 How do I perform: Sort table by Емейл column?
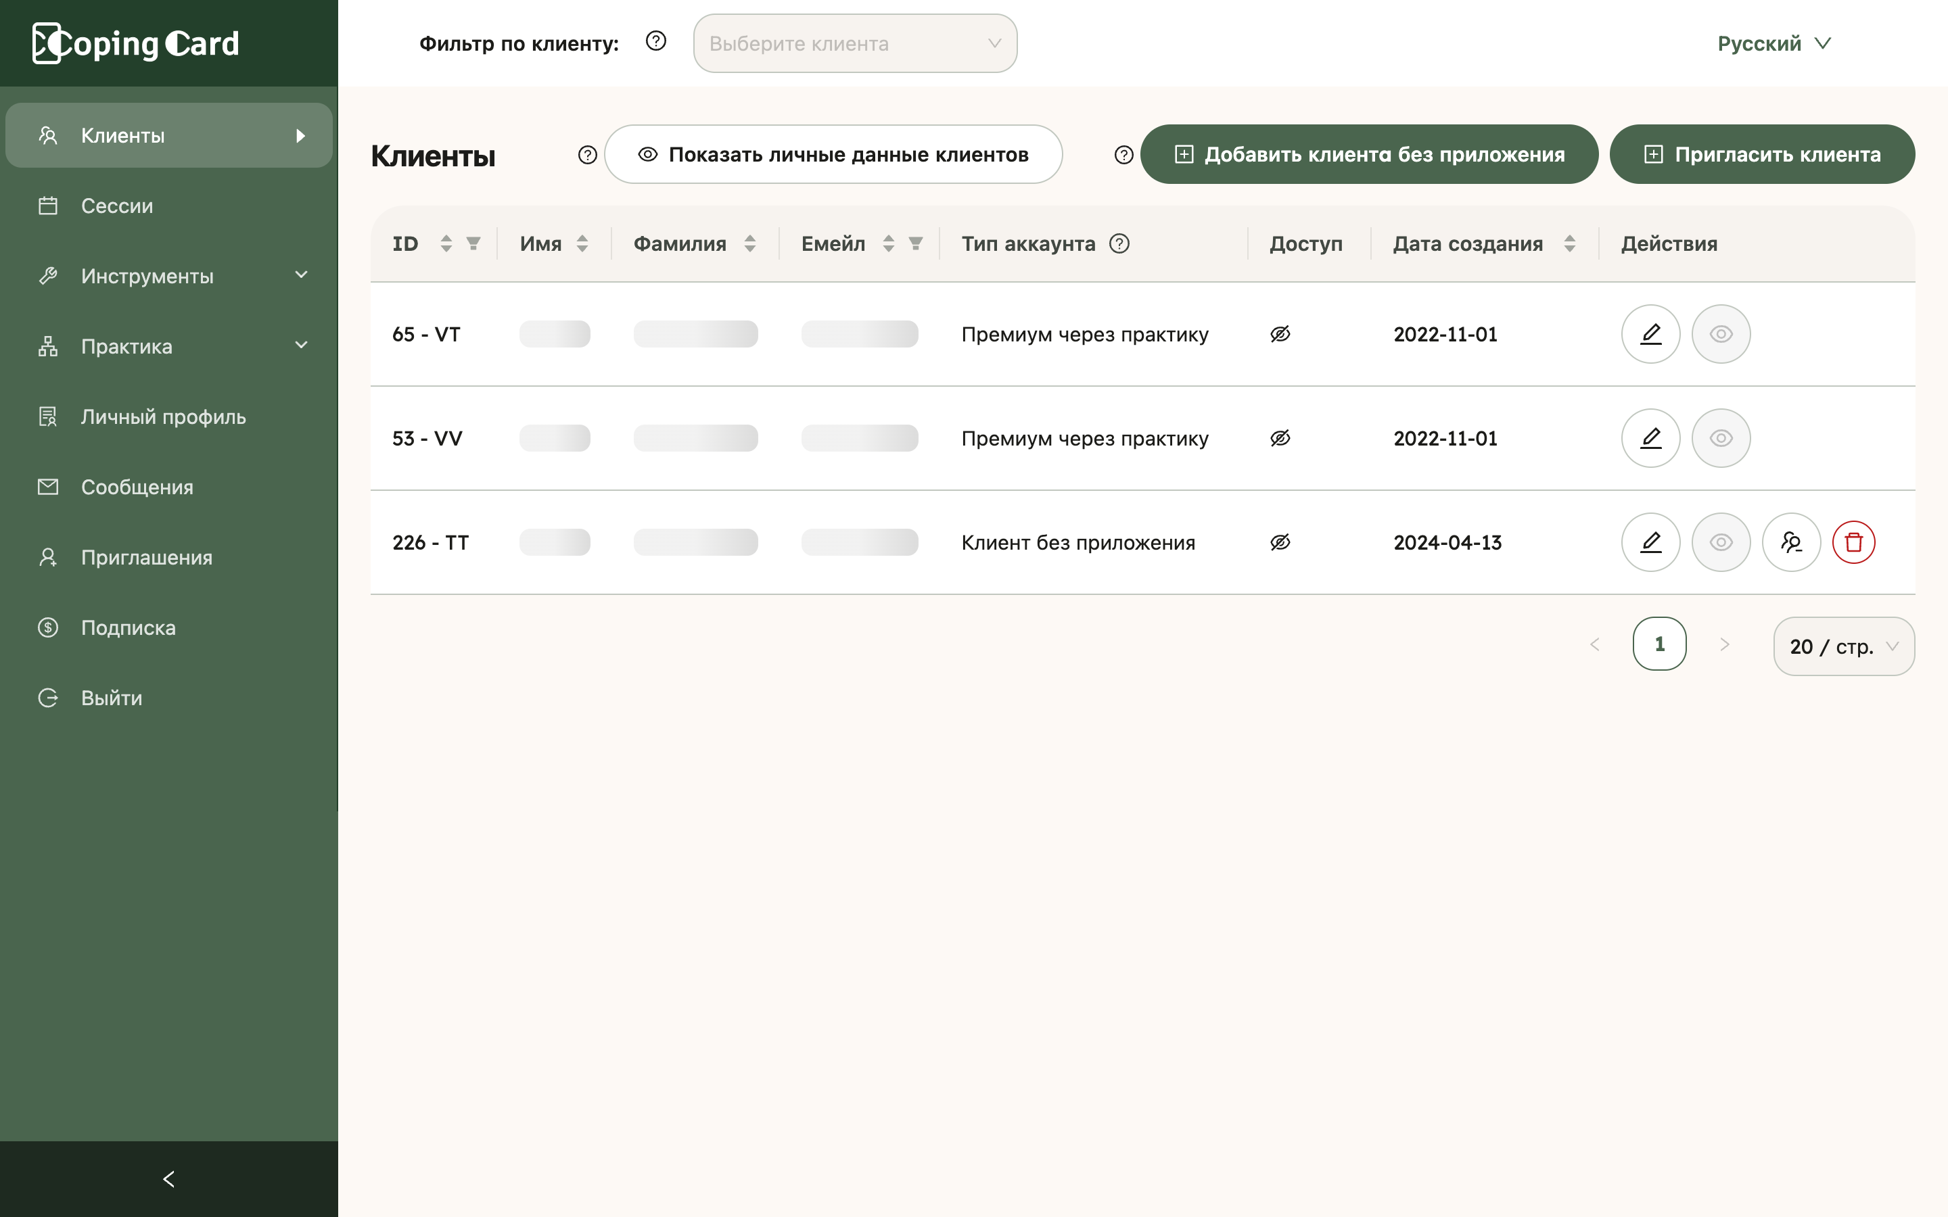coord(889,243)
